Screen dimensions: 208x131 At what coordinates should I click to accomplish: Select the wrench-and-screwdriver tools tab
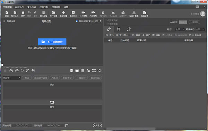click(x=129, y=29)
